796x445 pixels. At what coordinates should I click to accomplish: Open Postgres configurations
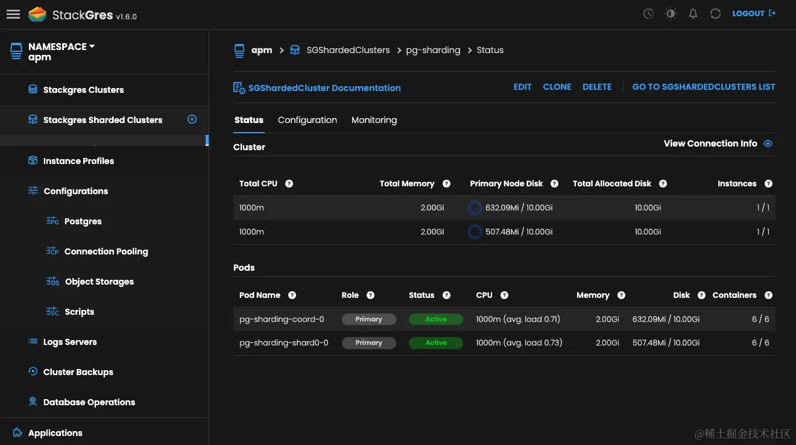(83, 221)
